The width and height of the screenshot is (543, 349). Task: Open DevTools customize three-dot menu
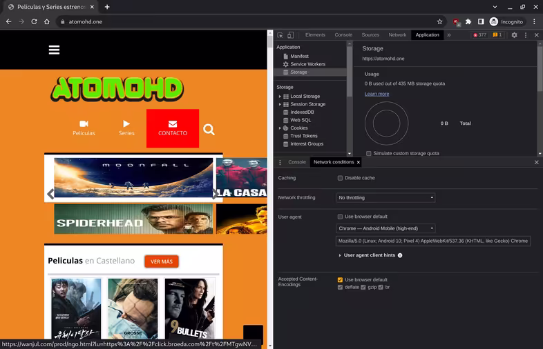point(525,35)
